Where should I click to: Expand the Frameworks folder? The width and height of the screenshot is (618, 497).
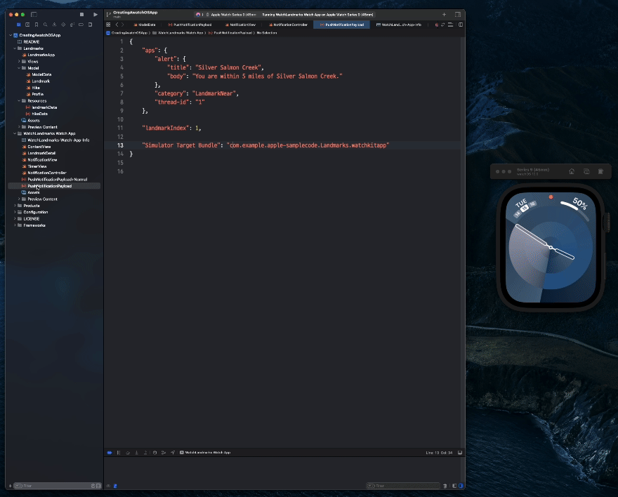point(15,225)
